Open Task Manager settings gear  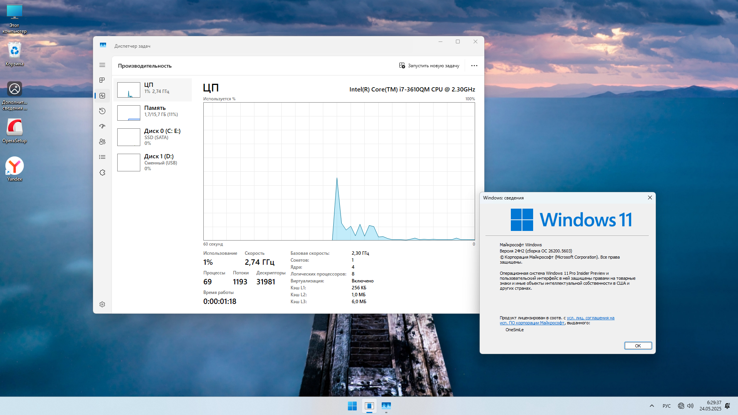(102, 304)
